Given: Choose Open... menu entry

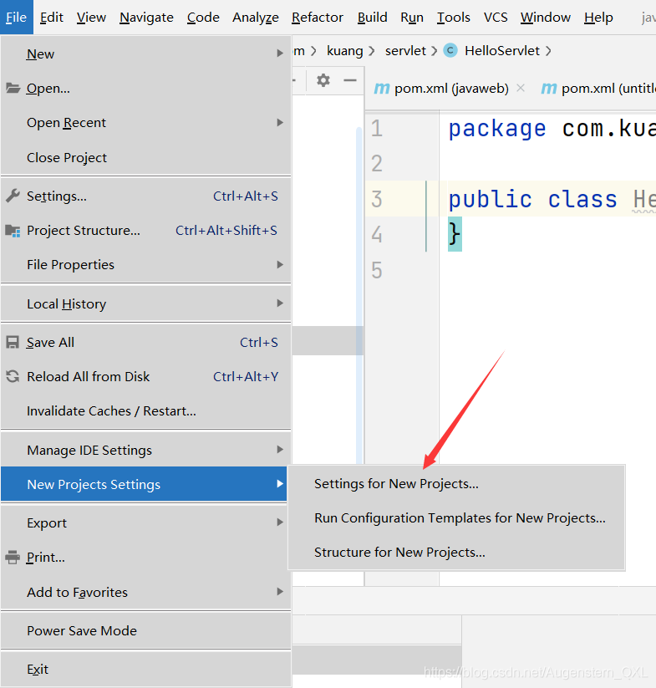Looking at the screenshot, I should click(145, 88).
